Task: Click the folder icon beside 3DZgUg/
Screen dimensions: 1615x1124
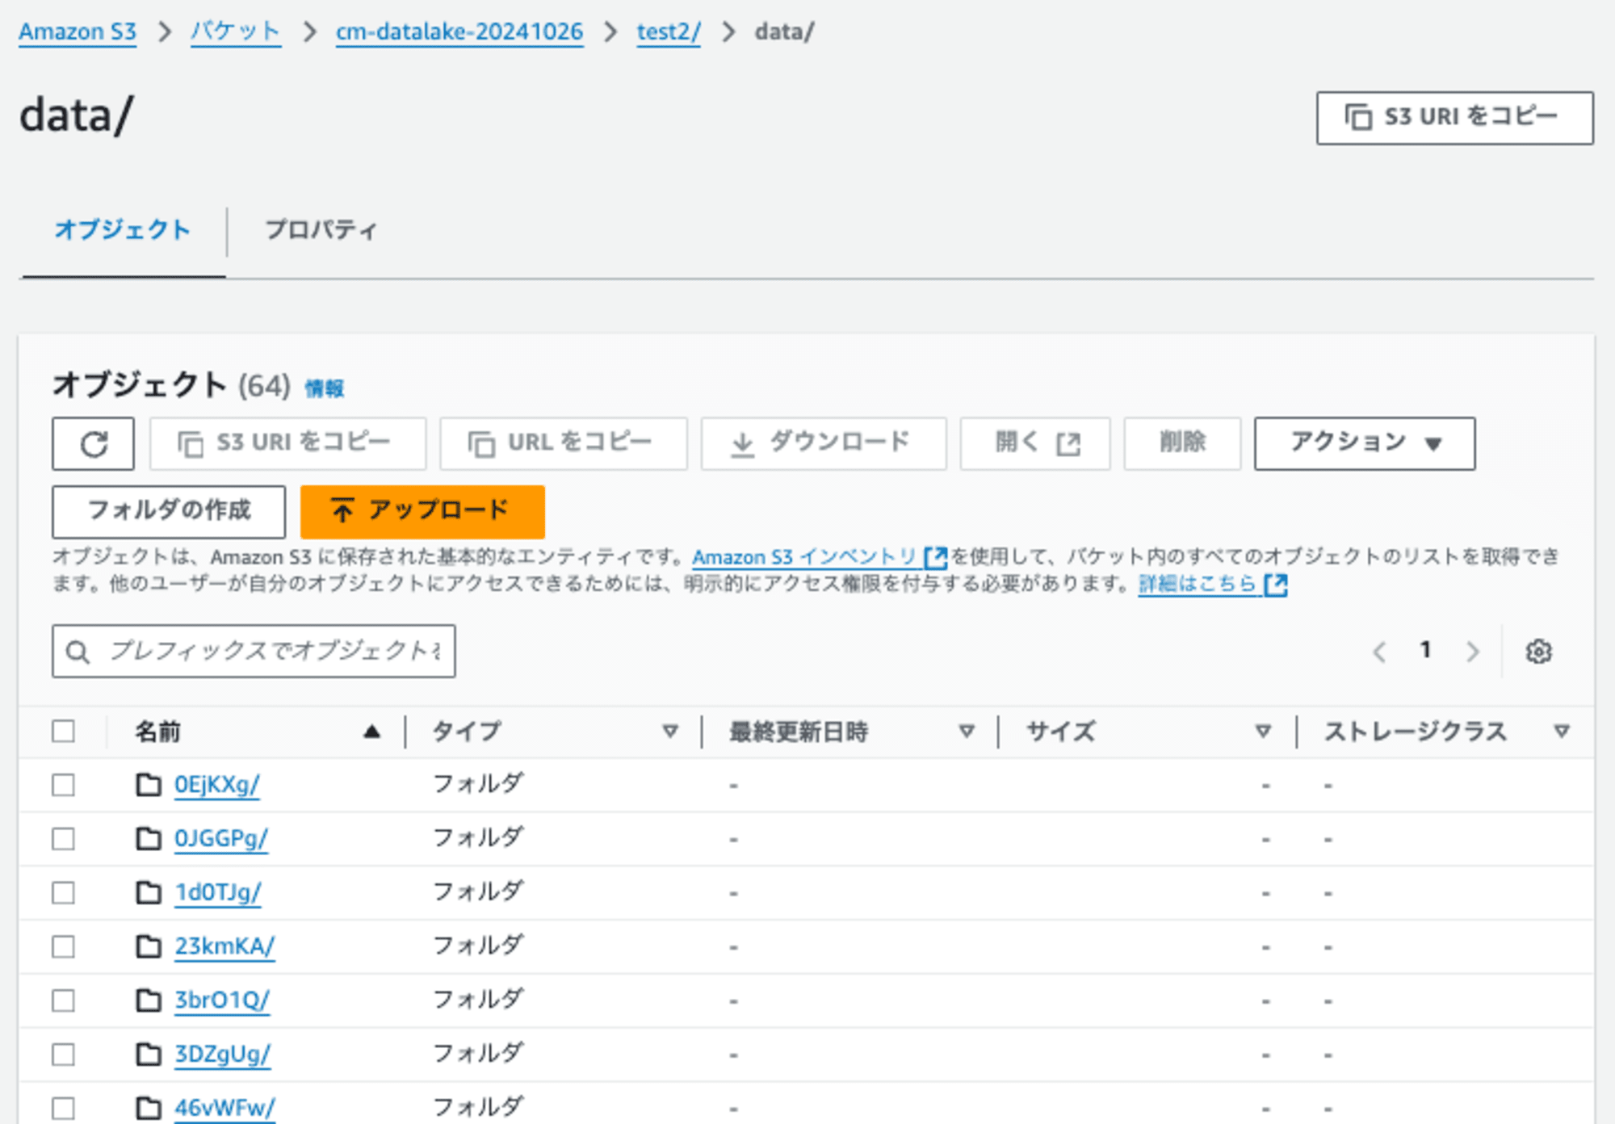Action: click(x=148, y=1055)
